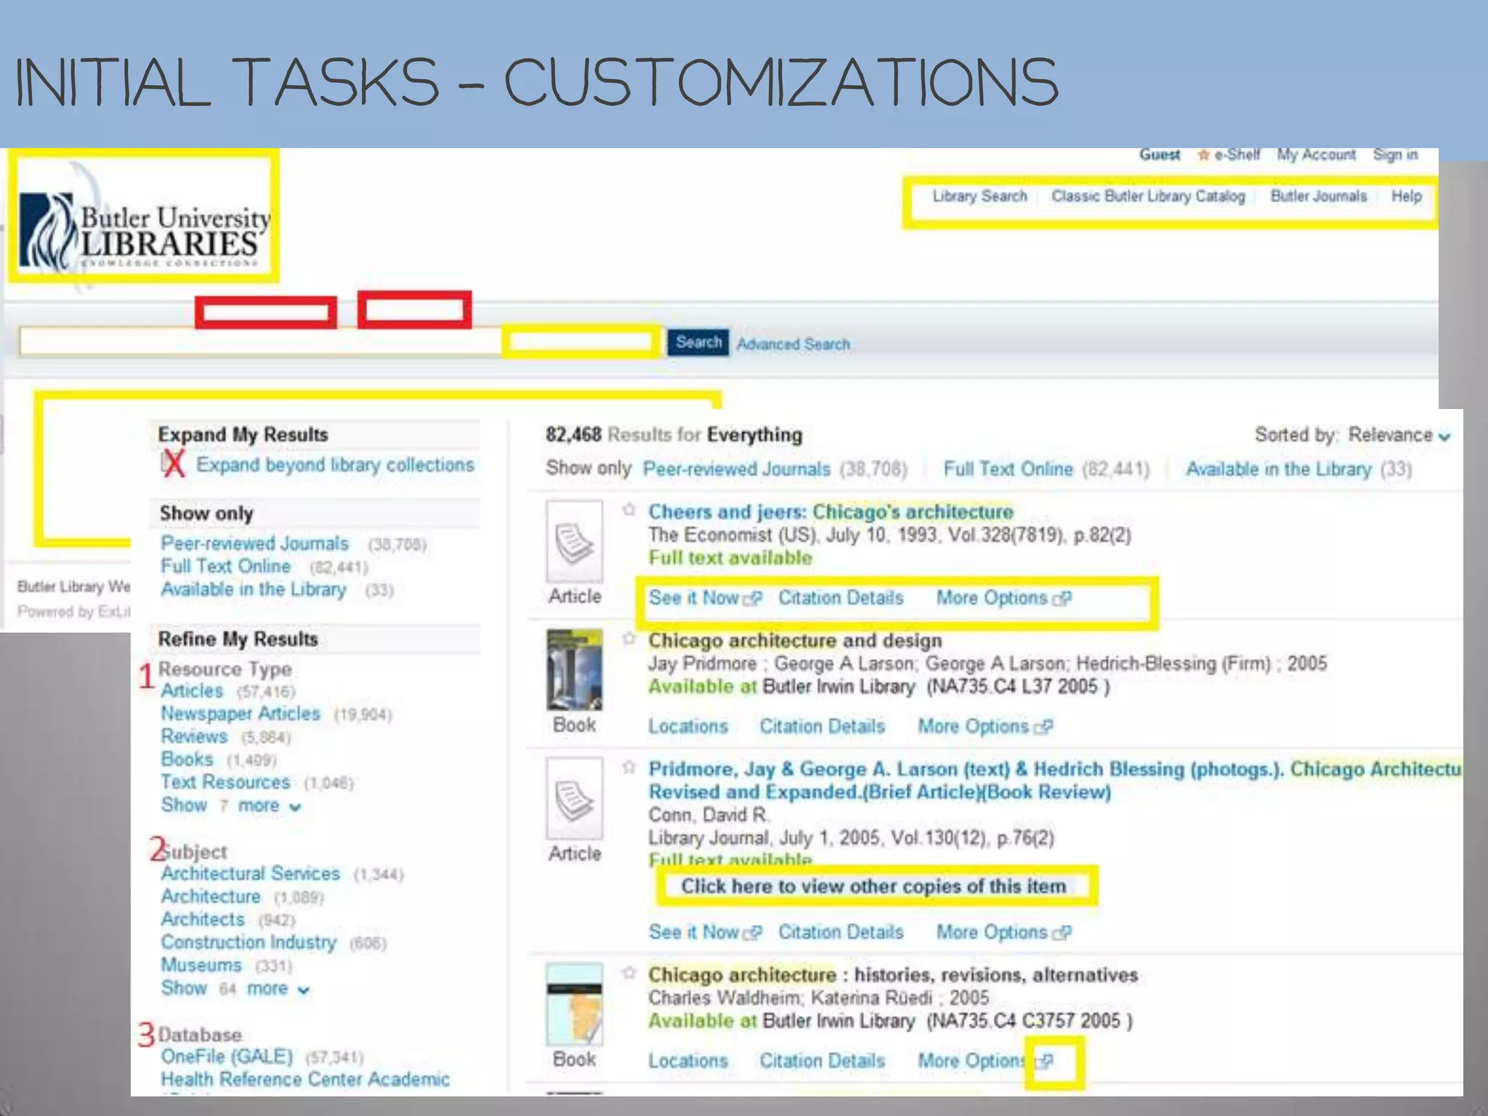The image size is (1488, 1116).
Task: Open Locations for Chicago architecture: histories book
Action: (x=687, y=1061)
